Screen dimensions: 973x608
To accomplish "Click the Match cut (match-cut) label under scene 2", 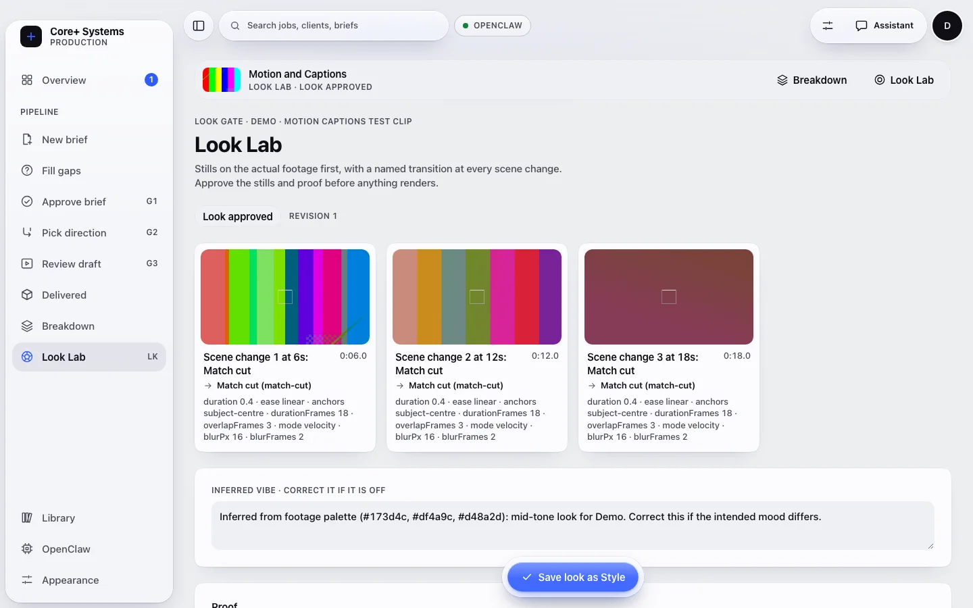I will tap(456, 386).
